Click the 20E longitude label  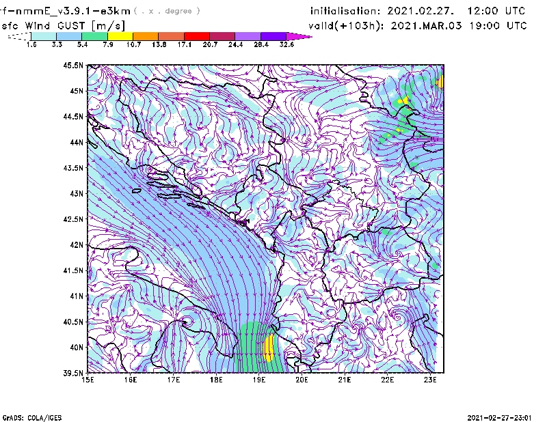[302, 380]
